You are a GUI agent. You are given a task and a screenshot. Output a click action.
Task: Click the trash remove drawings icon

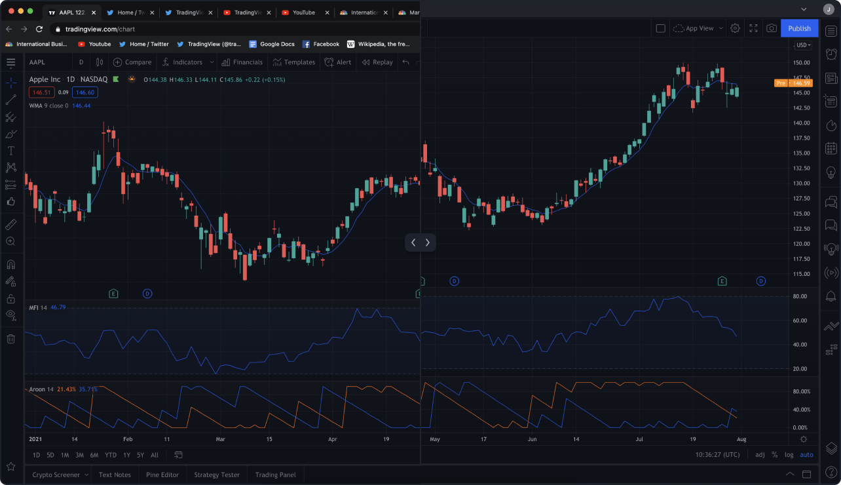(x=11, y=339)
